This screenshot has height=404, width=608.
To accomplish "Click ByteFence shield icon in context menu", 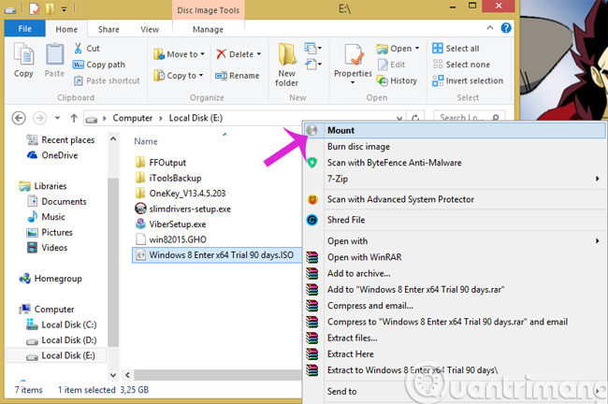I will [x=312, y=163].
